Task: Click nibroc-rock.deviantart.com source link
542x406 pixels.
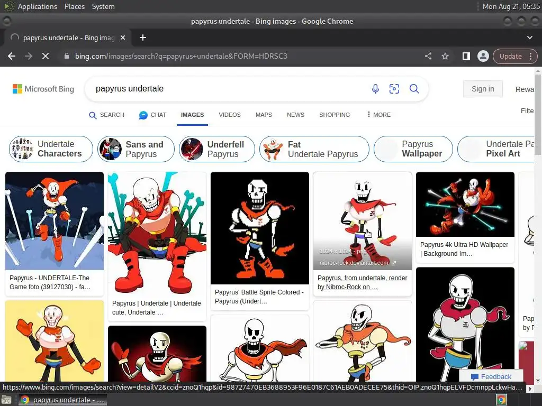Action: click(x=357, y=263)
